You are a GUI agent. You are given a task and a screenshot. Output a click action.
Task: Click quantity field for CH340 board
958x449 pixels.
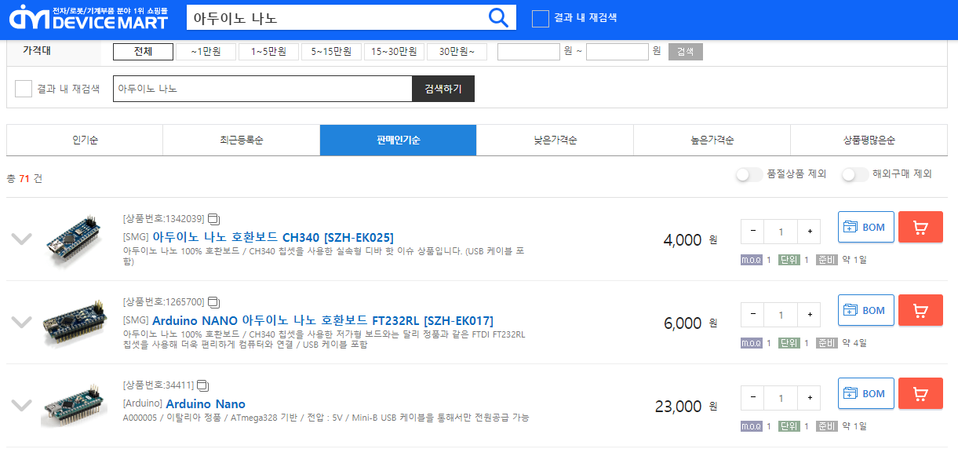[781, 232]
